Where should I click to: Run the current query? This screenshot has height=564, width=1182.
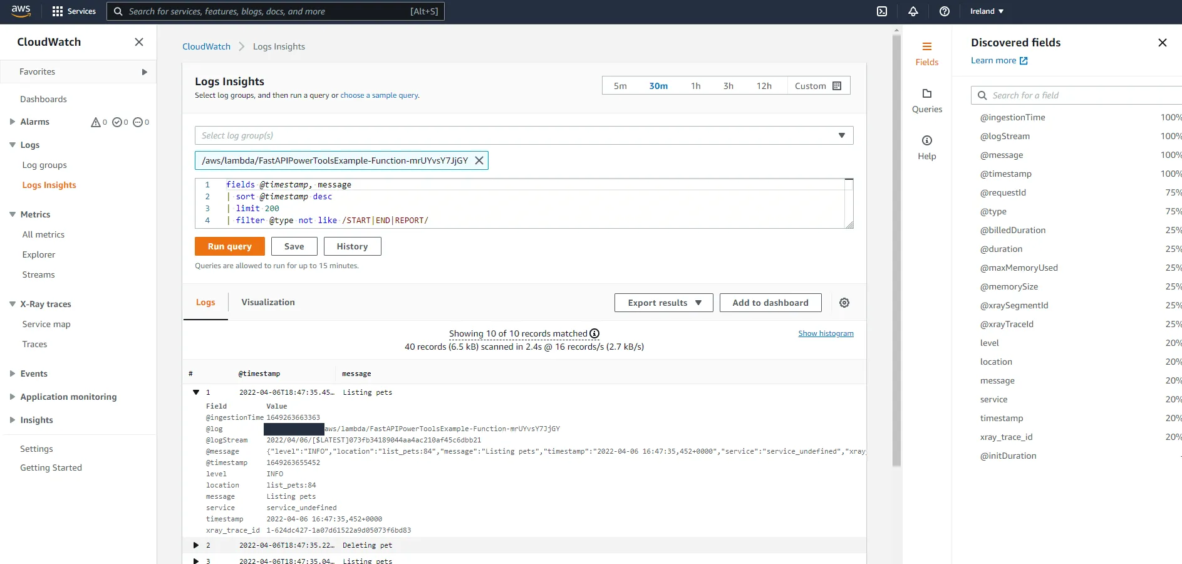tap(229, 246)
